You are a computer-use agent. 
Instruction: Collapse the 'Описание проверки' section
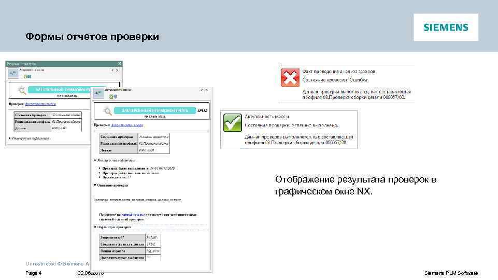coord(95,185)
